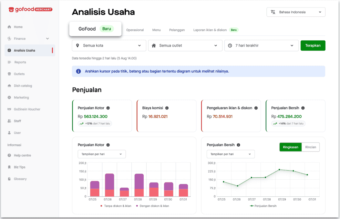Click the +14% dari 7 hari lalu badge
Viewport: 340px width, 219px height.
pyautogui.click(x=288, y=124)
